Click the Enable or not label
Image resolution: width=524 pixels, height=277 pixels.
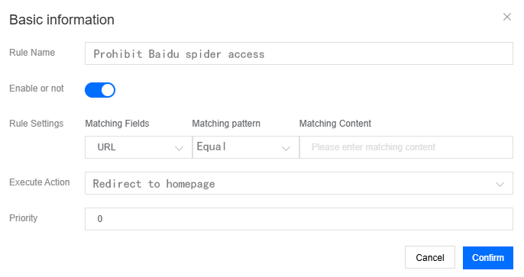[x=37, y=89]
